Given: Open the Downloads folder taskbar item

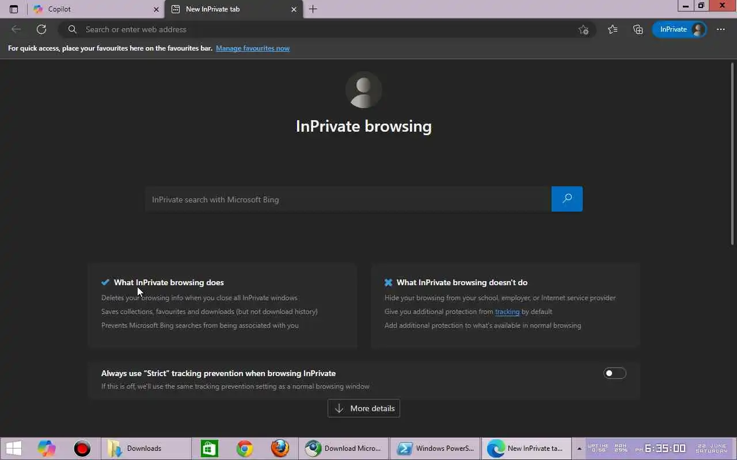Looking at the screenshot, I should tap(146, 448).
